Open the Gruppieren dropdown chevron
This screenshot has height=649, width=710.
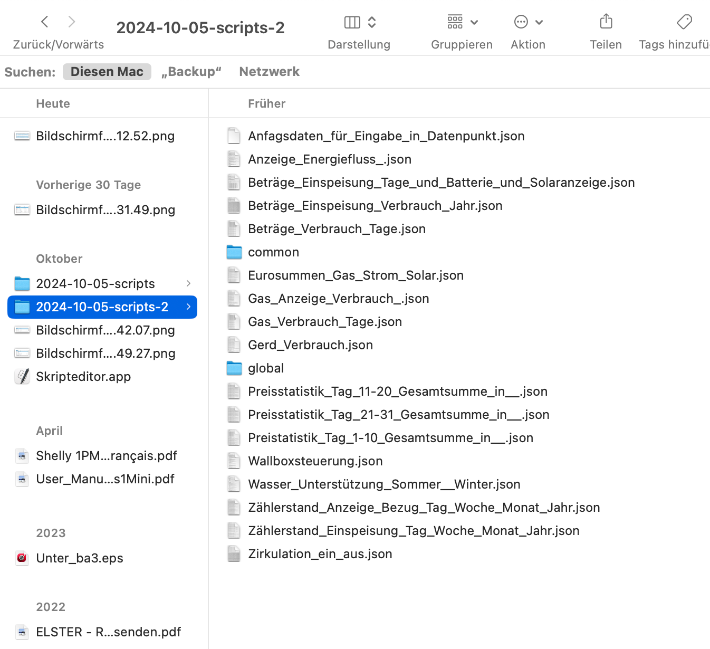474,22
